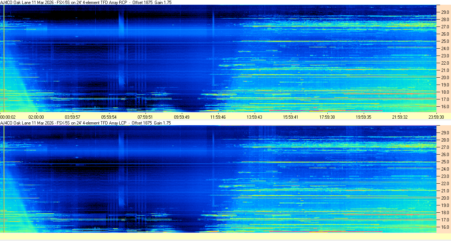Select the 02:00:00 time axis label

[36, 117]
